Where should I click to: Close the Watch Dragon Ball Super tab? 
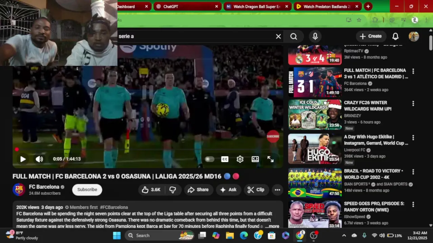click(287, 6)
